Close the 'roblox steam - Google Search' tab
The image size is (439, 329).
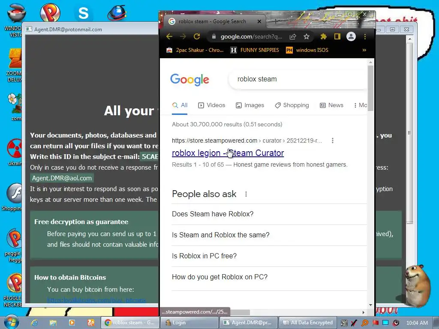(259, 21)
